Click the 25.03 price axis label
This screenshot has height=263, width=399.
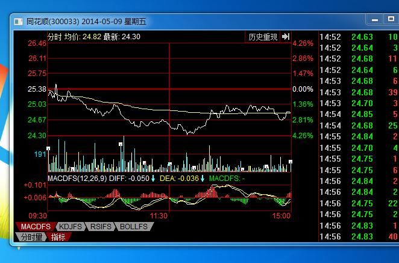pyautogui.click(x=37, y=104)
